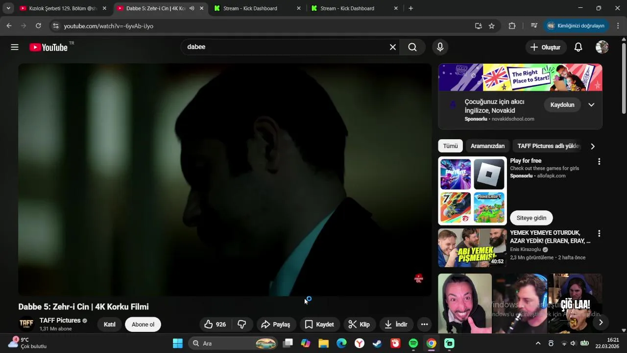
Task: Close the Dabbe 5 tab
Action: point(201,8)
